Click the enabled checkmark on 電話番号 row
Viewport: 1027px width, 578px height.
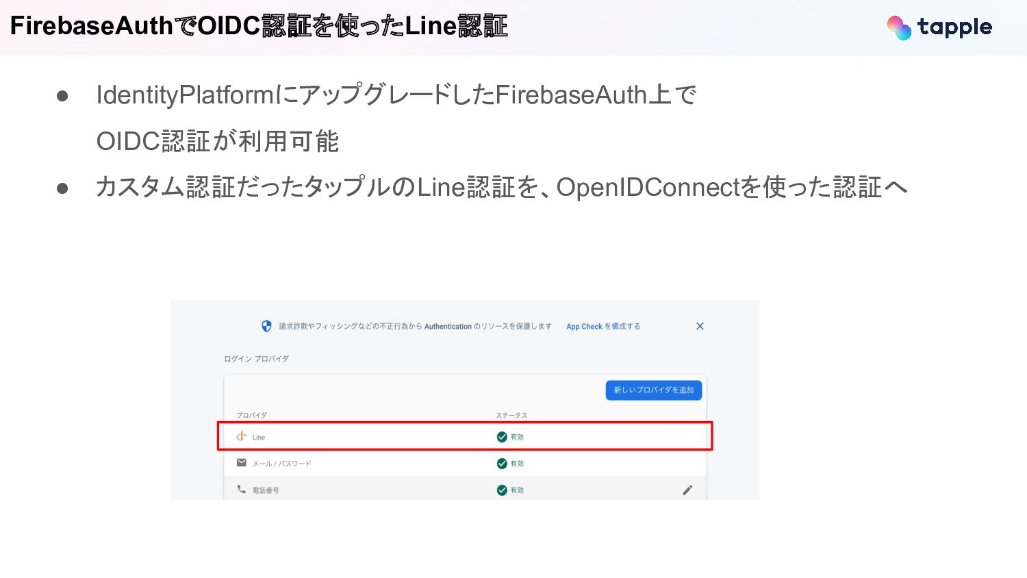point(502,490)
